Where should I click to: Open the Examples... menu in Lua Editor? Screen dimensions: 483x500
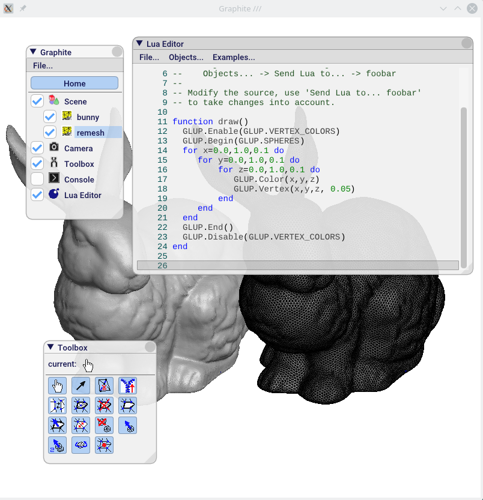click(233, 58)
